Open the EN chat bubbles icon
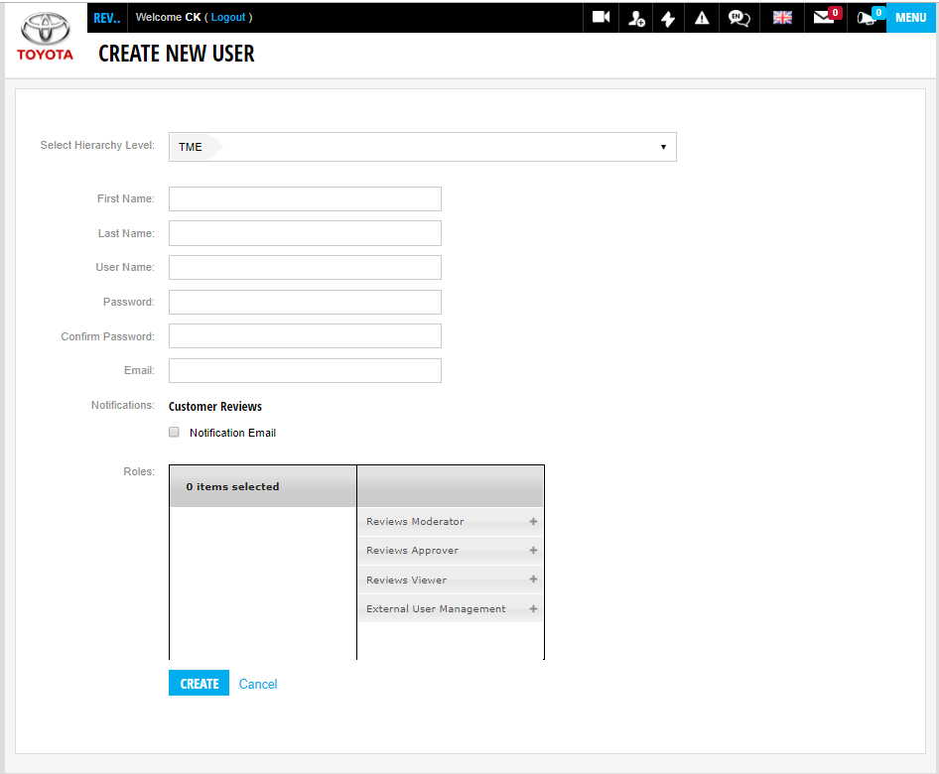 click(x=738, y=18)
